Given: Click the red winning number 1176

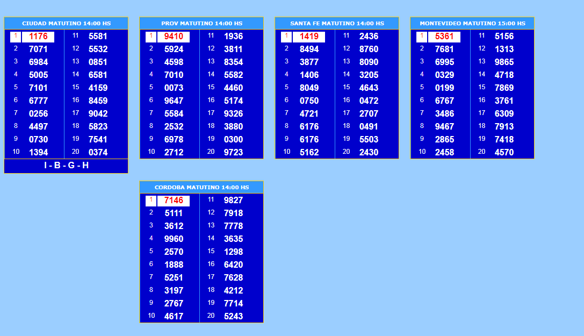Looking at the screenshot, I should tap(38, 37).
